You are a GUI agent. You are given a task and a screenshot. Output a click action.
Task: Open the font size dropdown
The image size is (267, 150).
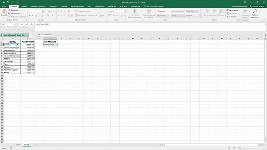tap(49, 11)
